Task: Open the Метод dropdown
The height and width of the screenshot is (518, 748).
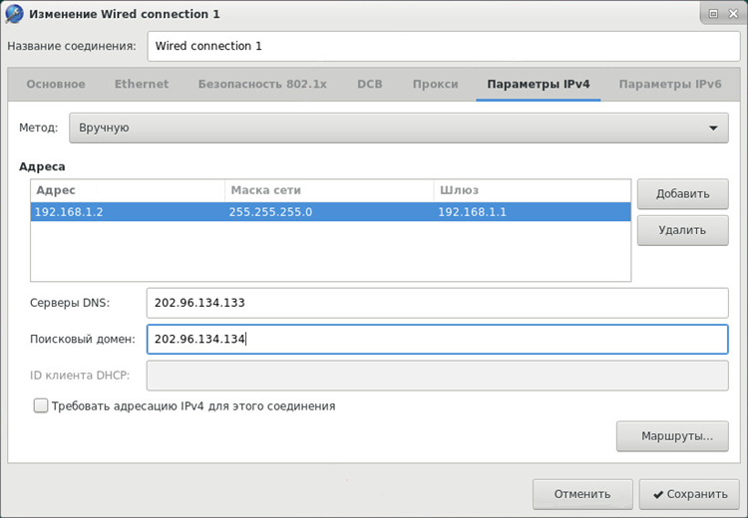Action: pos(399,128)
